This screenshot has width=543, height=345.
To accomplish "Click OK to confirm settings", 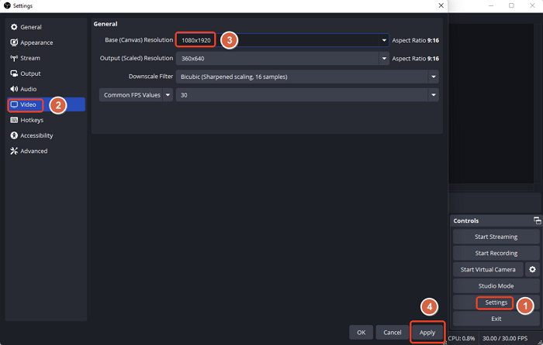I will click(x=361, y=332).
